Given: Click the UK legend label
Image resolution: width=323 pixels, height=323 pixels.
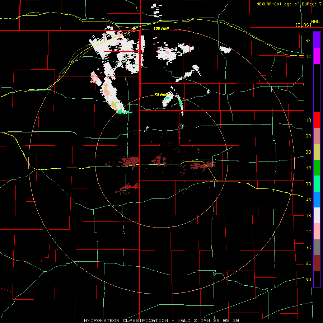Looking at the screenshot, I should coord(308,56).
